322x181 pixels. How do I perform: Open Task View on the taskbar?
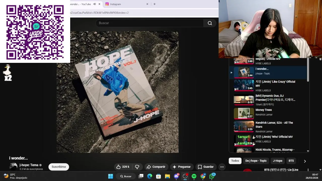click(141, 176)
